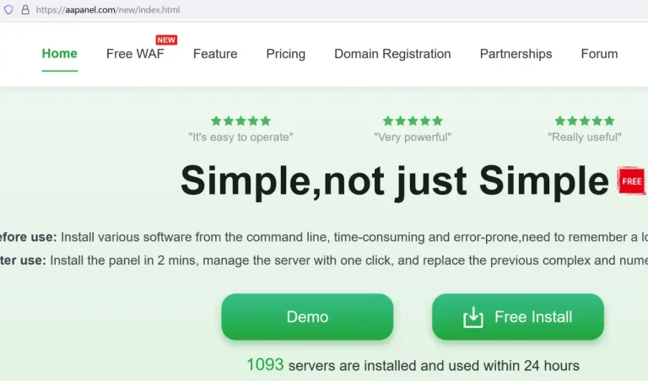
Task: Click stars above "Very powerful"
Action: coord(413,121)
